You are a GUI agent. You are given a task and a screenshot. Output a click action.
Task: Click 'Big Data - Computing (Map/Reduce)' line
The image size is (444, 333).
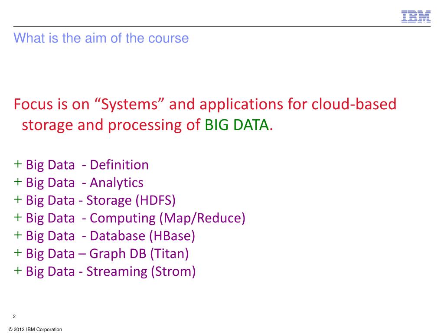(x=129, y=219)
